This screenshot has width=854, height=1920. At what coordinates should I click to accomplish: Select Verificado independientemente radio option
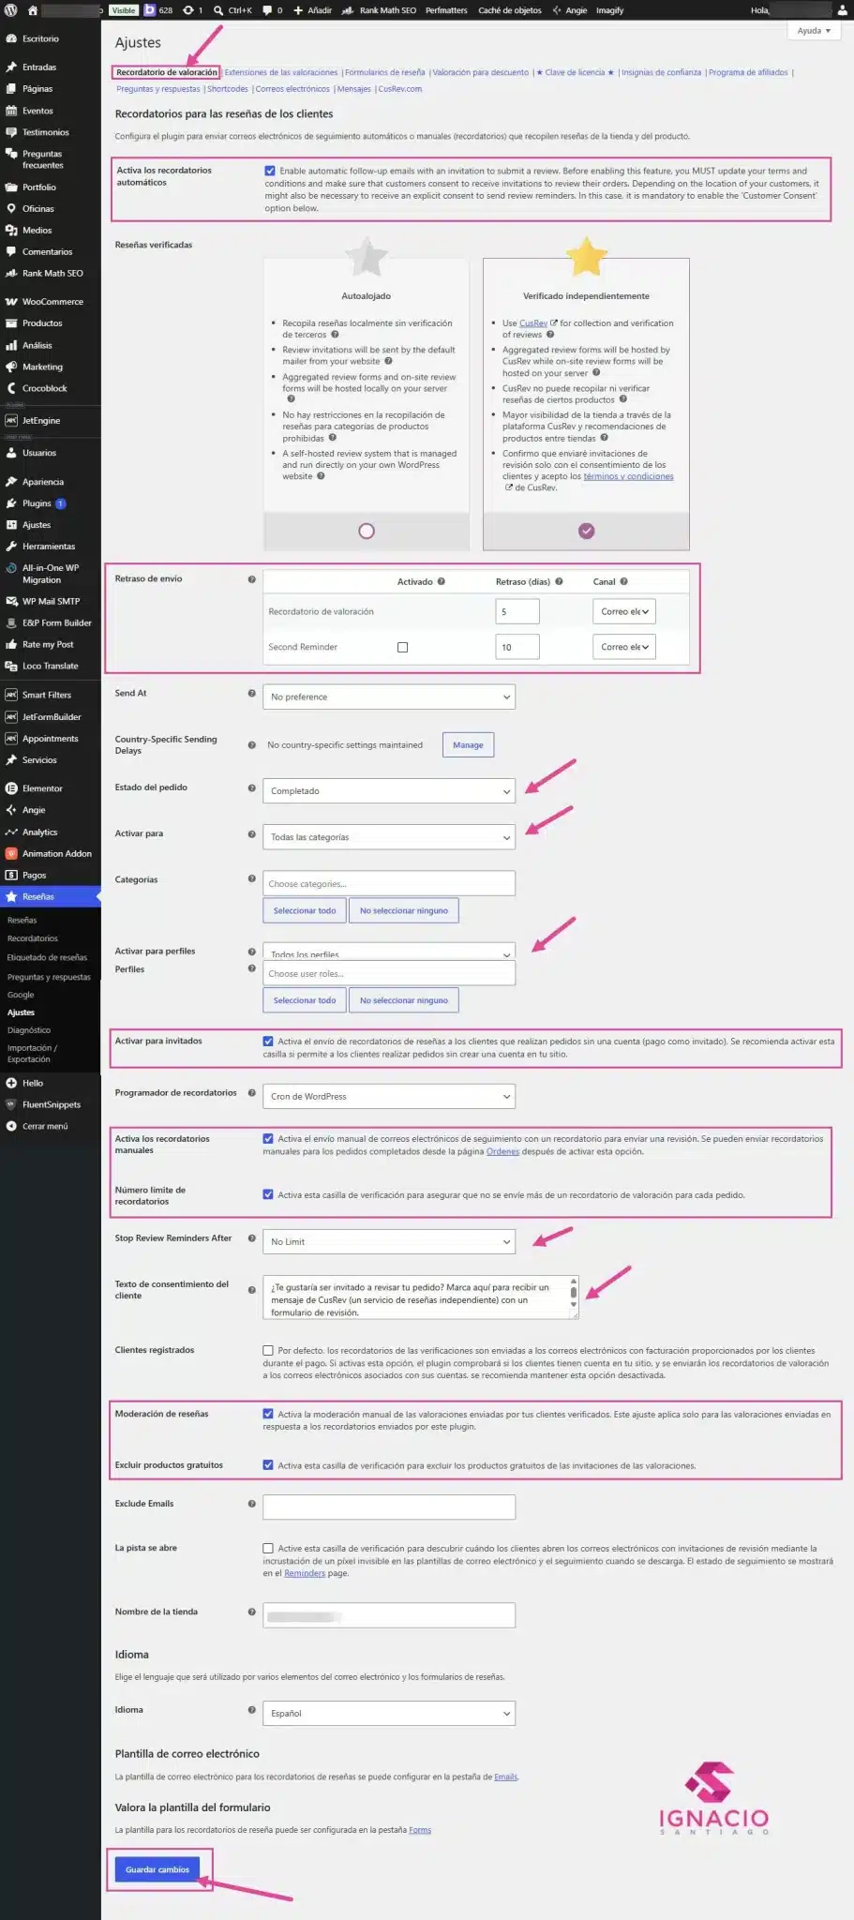click(x=586, y=532)
